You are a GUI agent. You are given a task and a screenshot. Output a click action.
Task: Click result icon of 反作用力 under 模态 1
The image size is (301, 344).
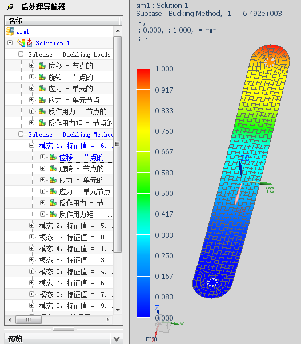click(53, 203)
